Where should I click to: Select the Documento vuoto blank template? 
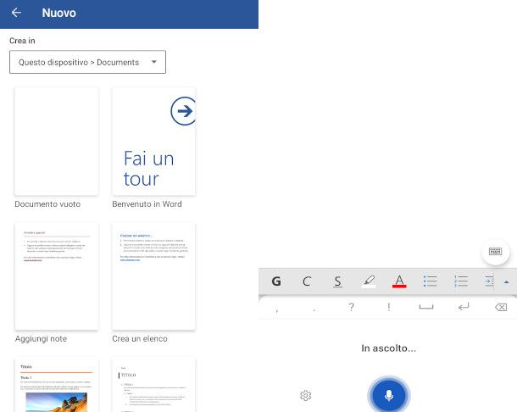(57, 142)
